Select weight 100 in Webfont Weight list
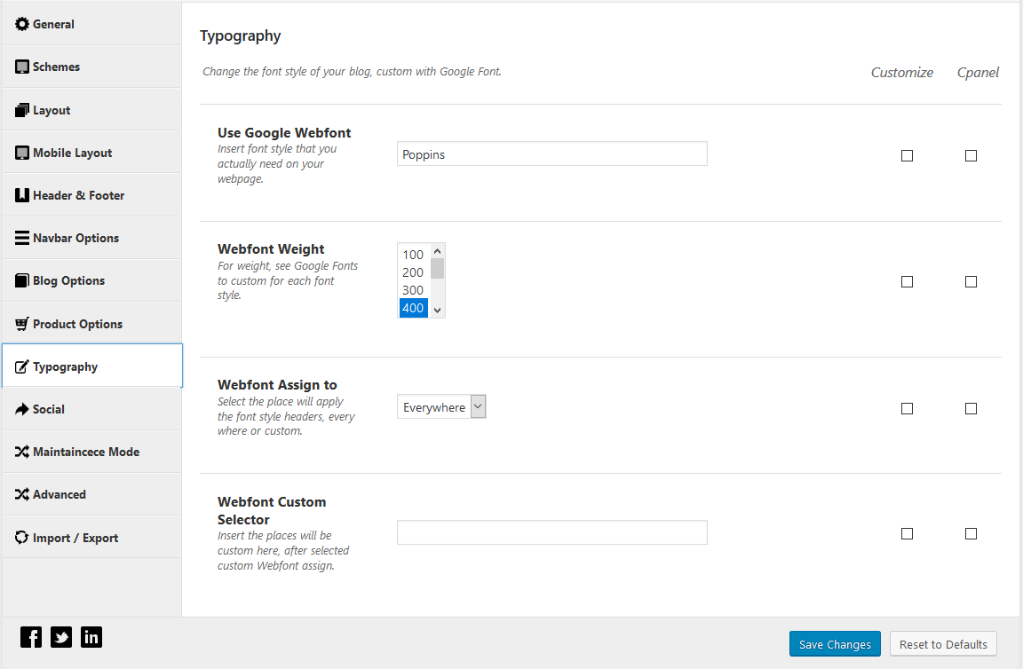The width and height of the screenshot is (1023, 669). [413, 255]
